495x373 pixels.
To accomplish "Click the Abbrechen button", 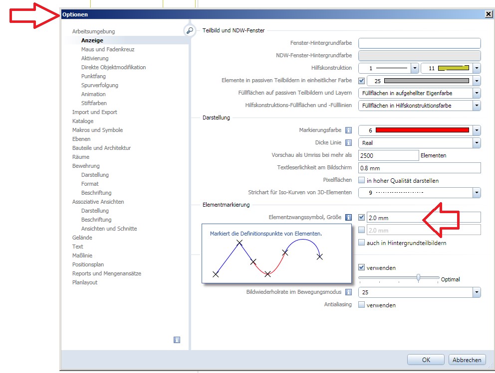I will (467, 360).
